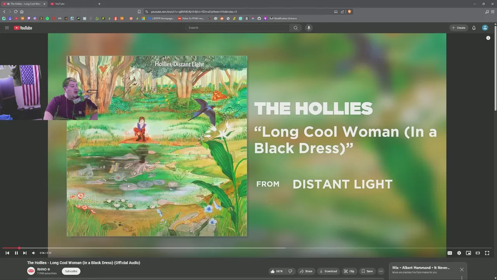This screenshot has width=497, height=280.
Task: Bookmark this page icon
Action: click(x=139, y=12)
